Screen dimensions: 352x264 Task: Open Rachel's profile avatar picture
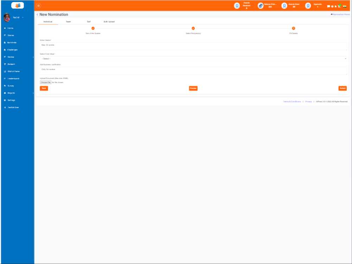pos(7,18)
